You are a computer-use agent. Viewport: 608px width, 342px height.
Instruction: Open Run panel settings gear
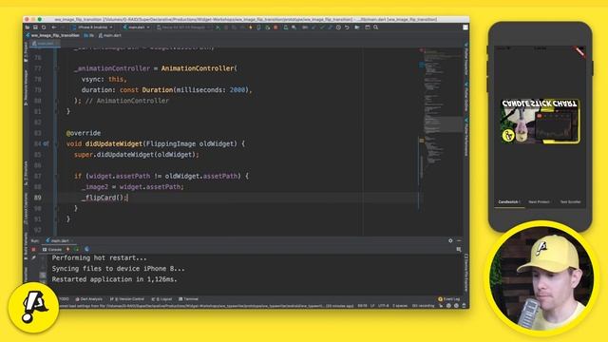[x=450, y=240]
